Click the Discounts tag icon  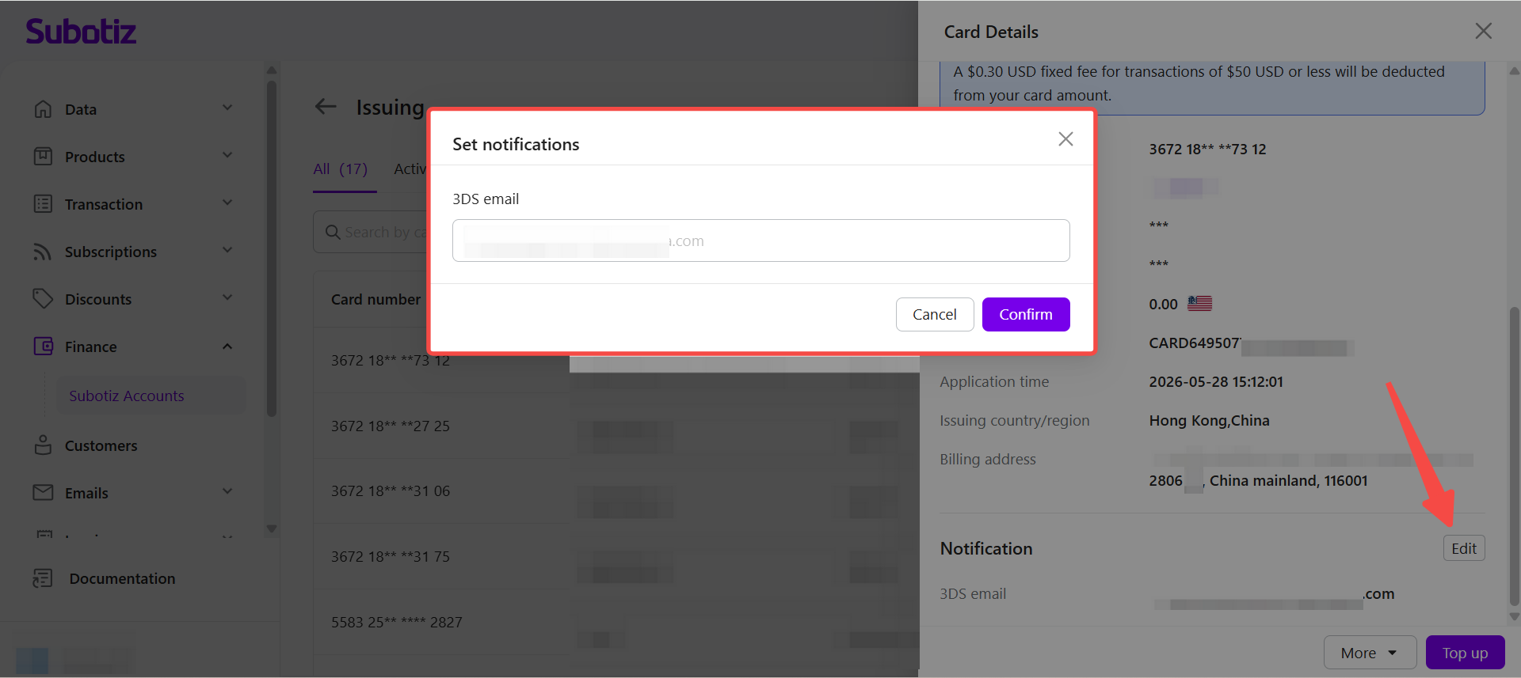tap(43, 299)
